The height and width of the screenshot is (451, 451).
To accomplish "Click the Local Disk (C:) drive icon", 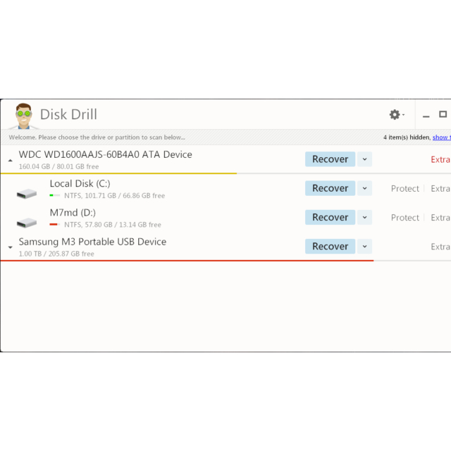I will tap(27, 193).
